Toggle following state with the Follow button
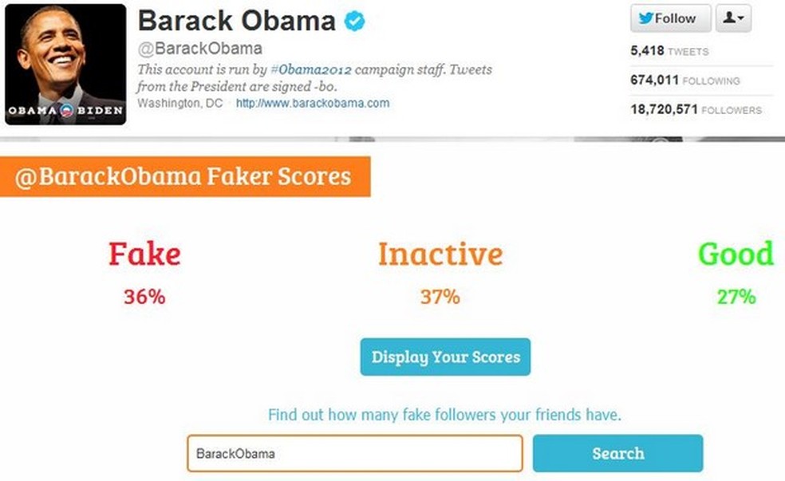The image size is (785, 481). point(671,18)
